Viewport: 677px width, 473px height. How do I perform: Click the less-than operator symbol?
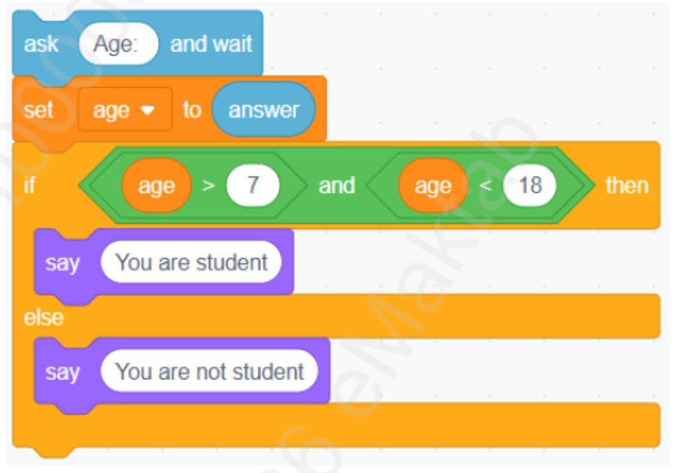pyautogui.click(x=485, y=186)
